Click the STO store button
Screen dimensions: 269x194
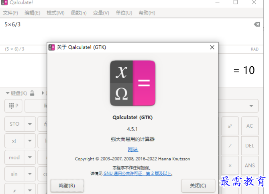[14, 124]
